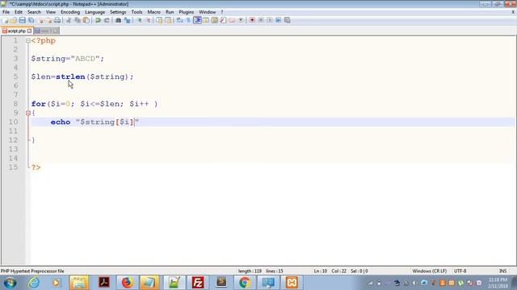Open the View menu

[x=50, y=12]
